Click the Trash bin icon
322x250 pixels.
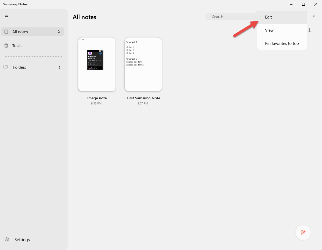6,46
